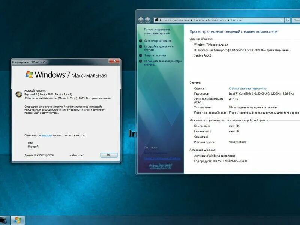Click OK in the About Windows dialog
Screen dimensions: 300x225
point(109,155)
